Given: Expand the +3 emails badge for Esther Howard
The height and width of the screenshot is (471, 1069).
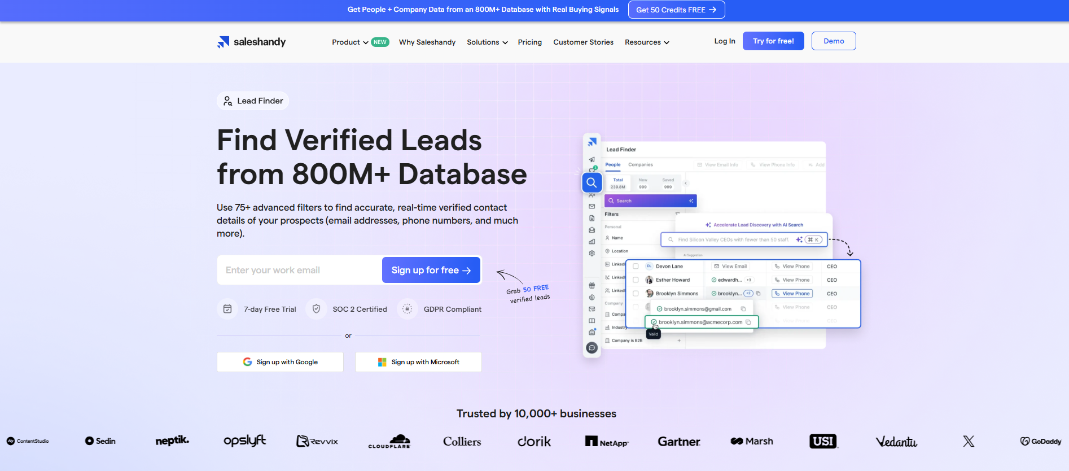Looking at the screenshot, I should [749, 280].
